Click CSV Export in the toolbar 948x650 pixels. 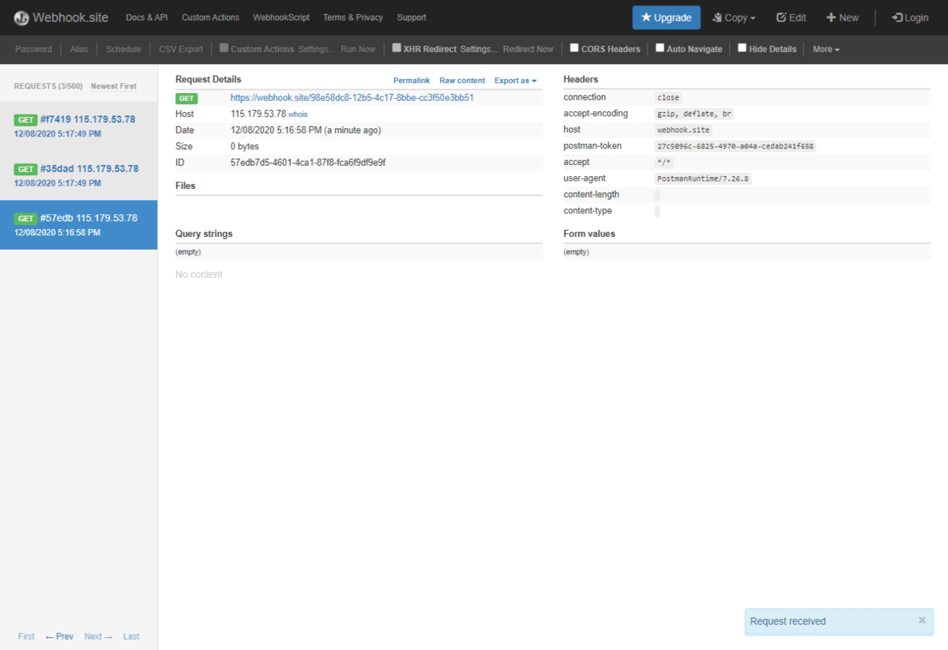tap(181, 49)
